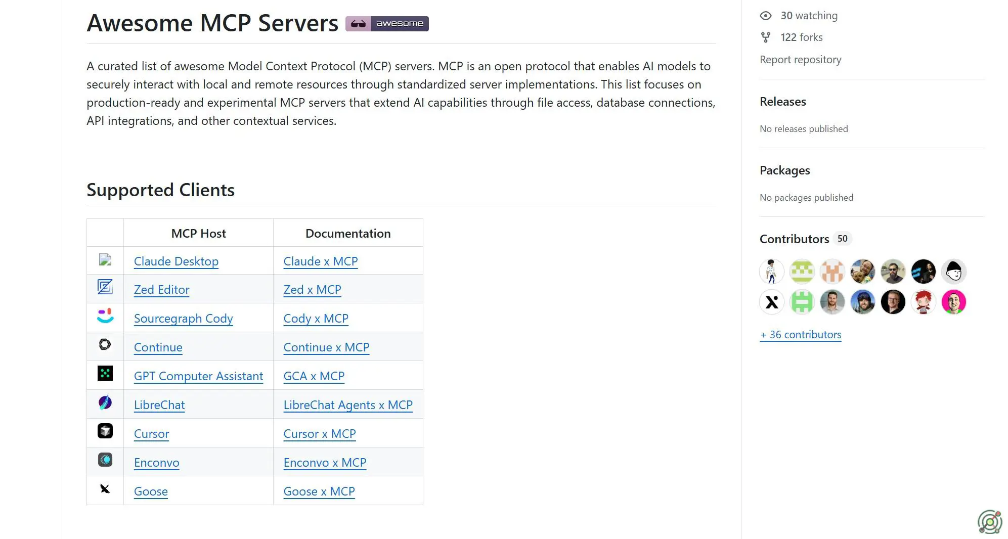Click the fork icon beside 122 forks
The height and width of the screenshot is (539, 1008).
766,37
